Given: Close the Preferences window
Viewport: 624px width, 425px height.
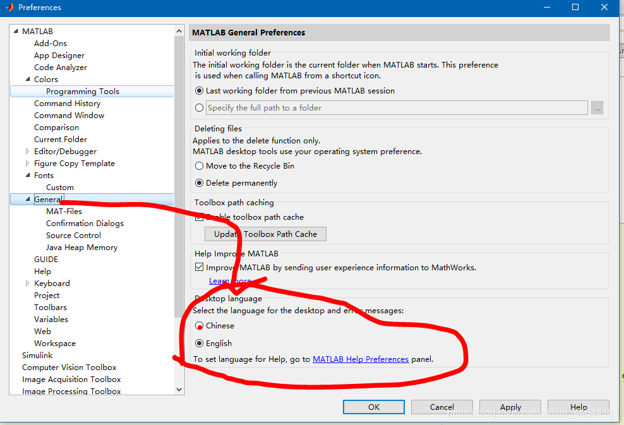Looking at the screenshot, I should pyautogui.click(x=604, y=7).
